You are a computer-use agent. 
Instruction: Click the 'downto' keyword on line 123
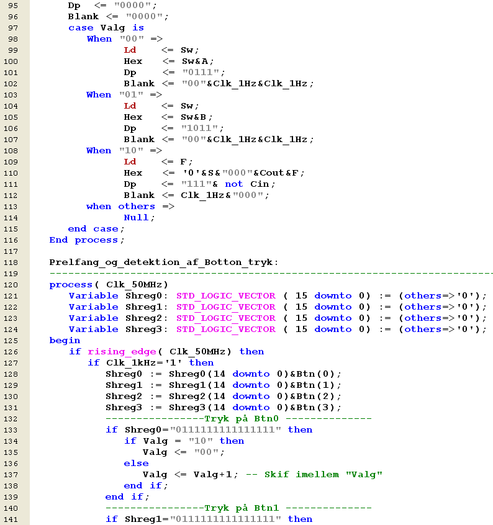click(x=333, y=318)
